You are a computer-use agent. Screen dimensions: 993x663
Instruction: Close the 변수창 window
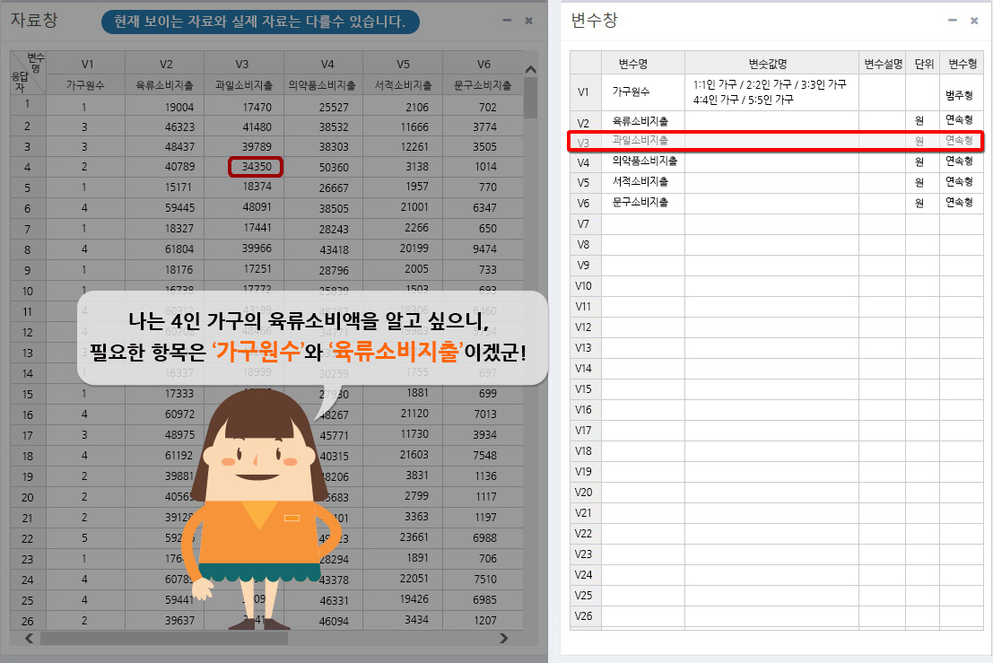point(974,21)
